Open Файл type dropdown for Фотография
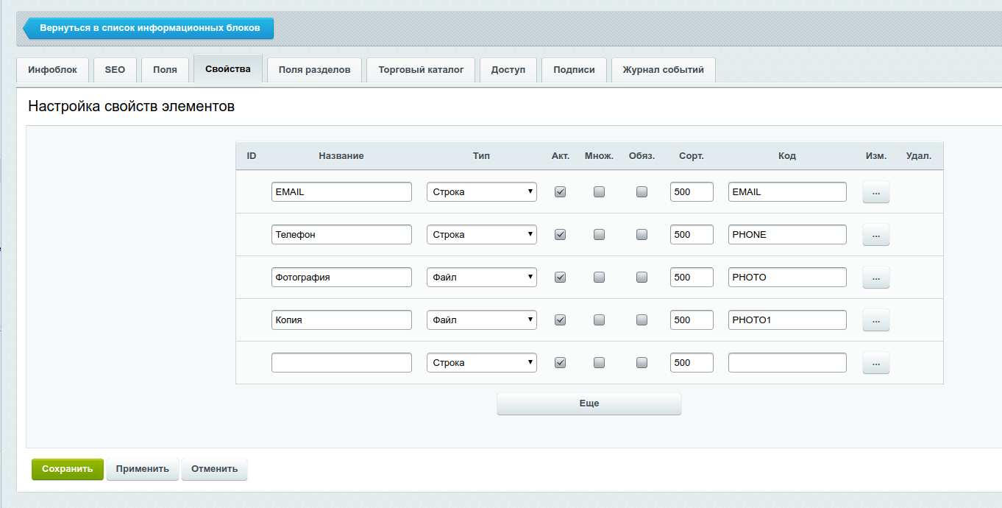 pyautogui.click(x=482, y=278)
